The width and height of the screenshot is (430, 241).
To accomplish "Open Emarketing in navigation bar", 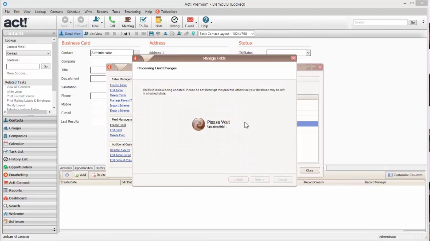I will tap(30, 175).
